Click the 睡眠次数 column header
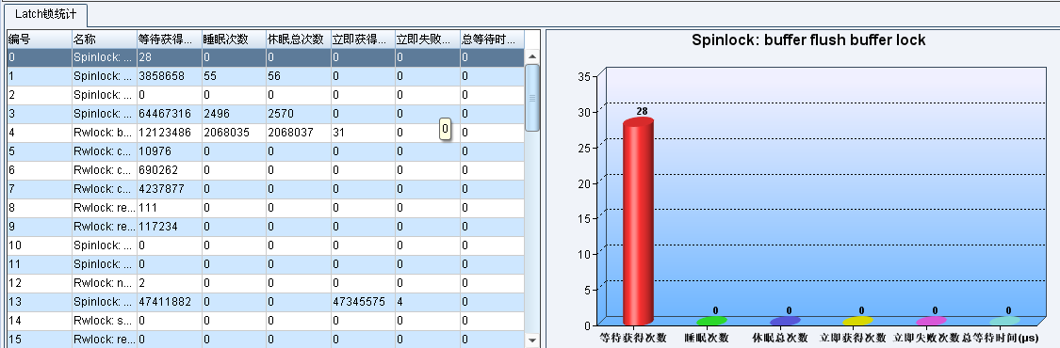 pyautogui.click(x=234, y=40)
